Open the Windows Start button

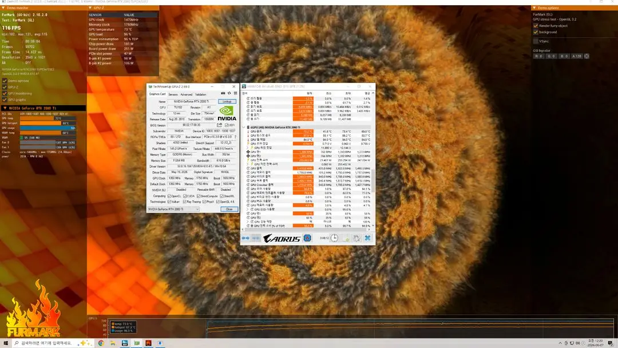(6, 343)
